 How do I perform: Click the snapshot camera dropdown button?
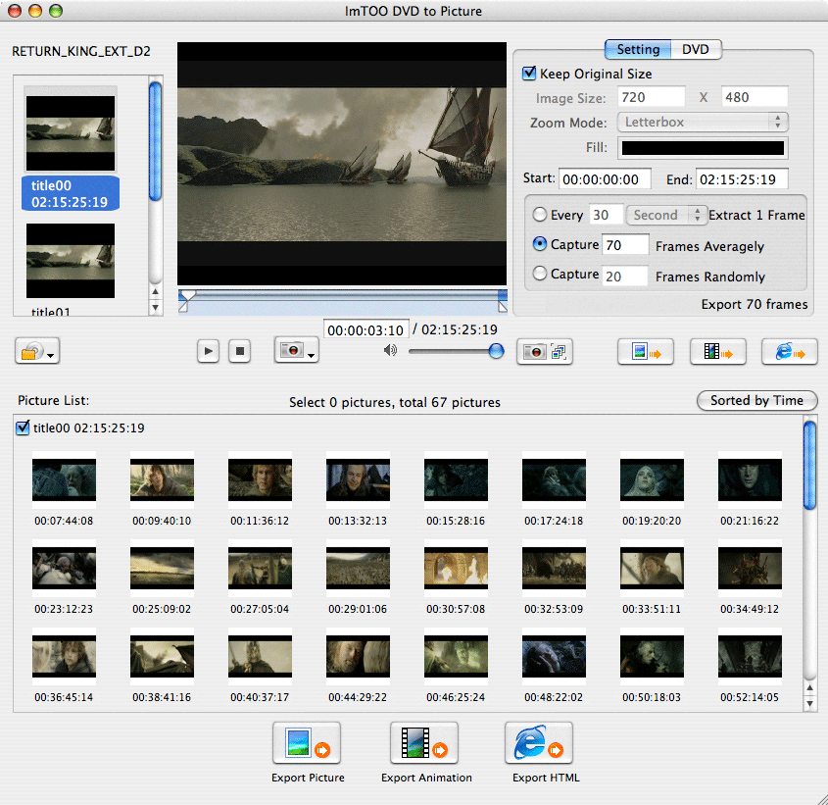pyautogui.click(x=296, y=350)
